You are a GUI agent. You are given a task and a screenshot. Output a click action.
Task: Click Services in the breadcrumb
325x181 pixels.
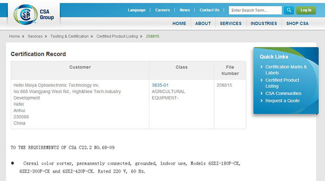tap(35, 36)
